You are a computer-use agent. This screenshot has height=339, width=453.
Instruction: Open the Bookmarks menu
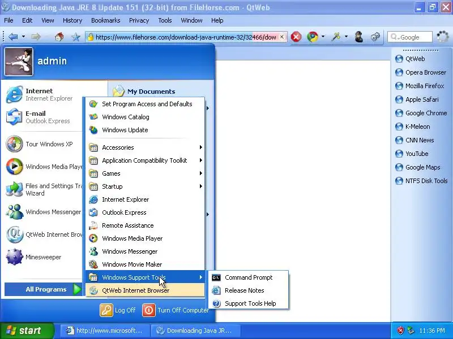coord(106,20)
